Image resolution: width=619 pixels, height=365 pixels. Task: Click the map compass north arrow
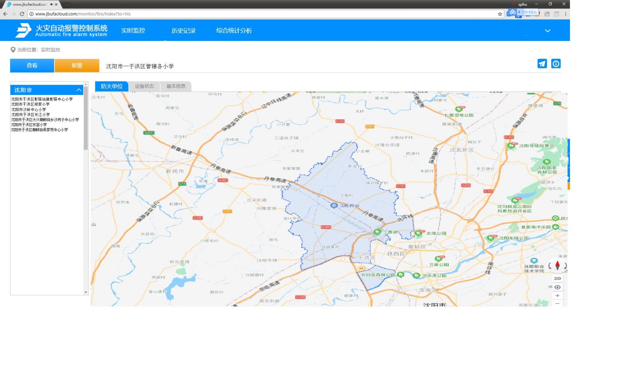(557, 265)
